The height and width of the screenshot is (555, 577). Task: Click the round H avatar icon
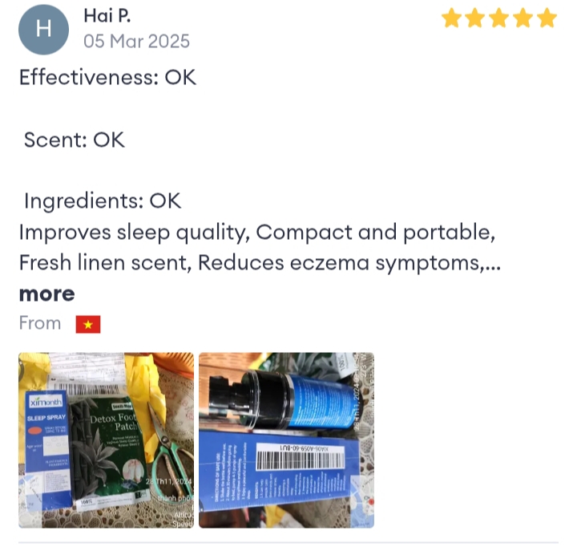point(43,30)
